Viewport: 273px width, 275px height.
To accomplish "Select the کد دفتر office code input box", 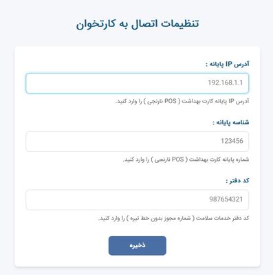I will (137, 199).
